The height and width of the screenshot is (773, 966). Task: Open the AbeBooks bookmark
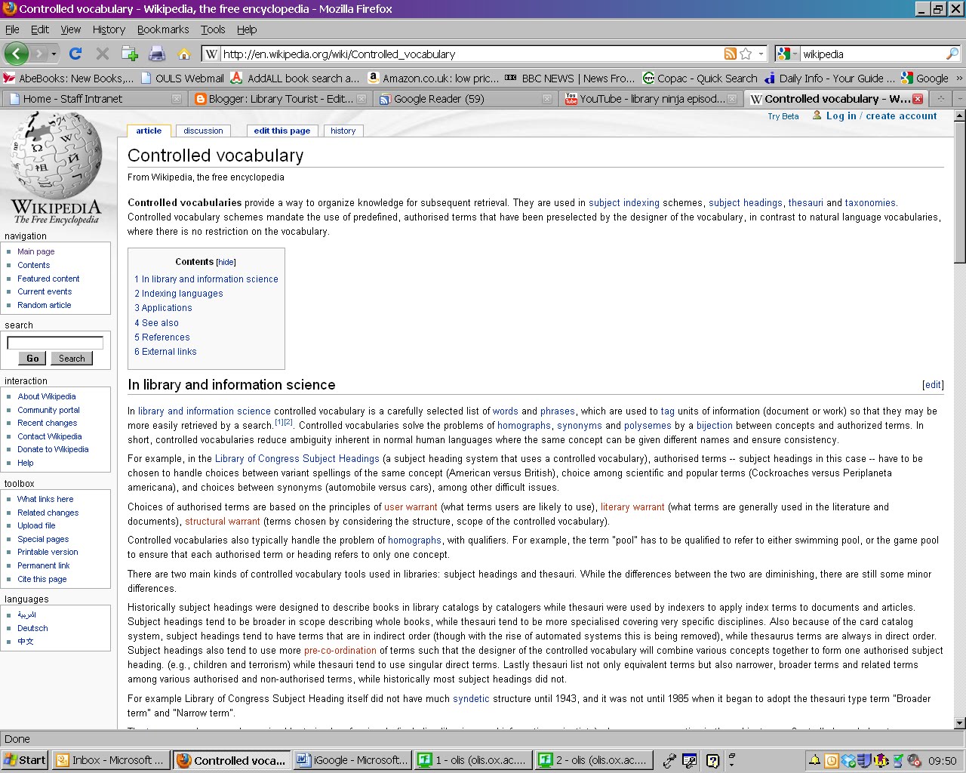click(x=68, y=78)
